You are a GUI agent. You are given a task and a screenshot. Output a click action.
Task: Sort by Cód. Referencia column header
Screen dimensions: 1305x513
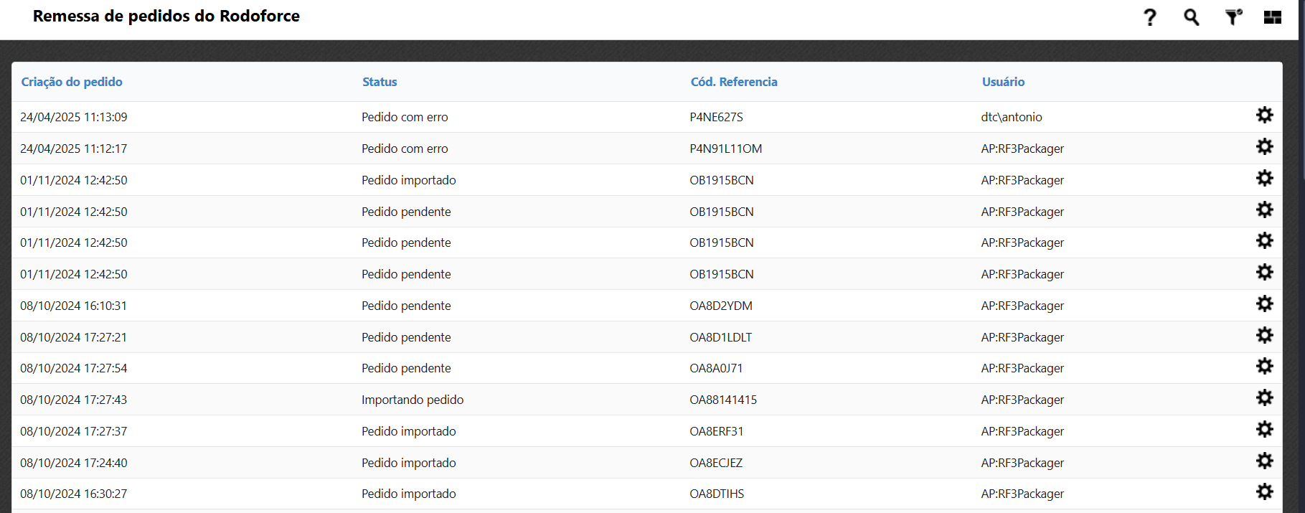pyautogui.click(x=733, y=82)
